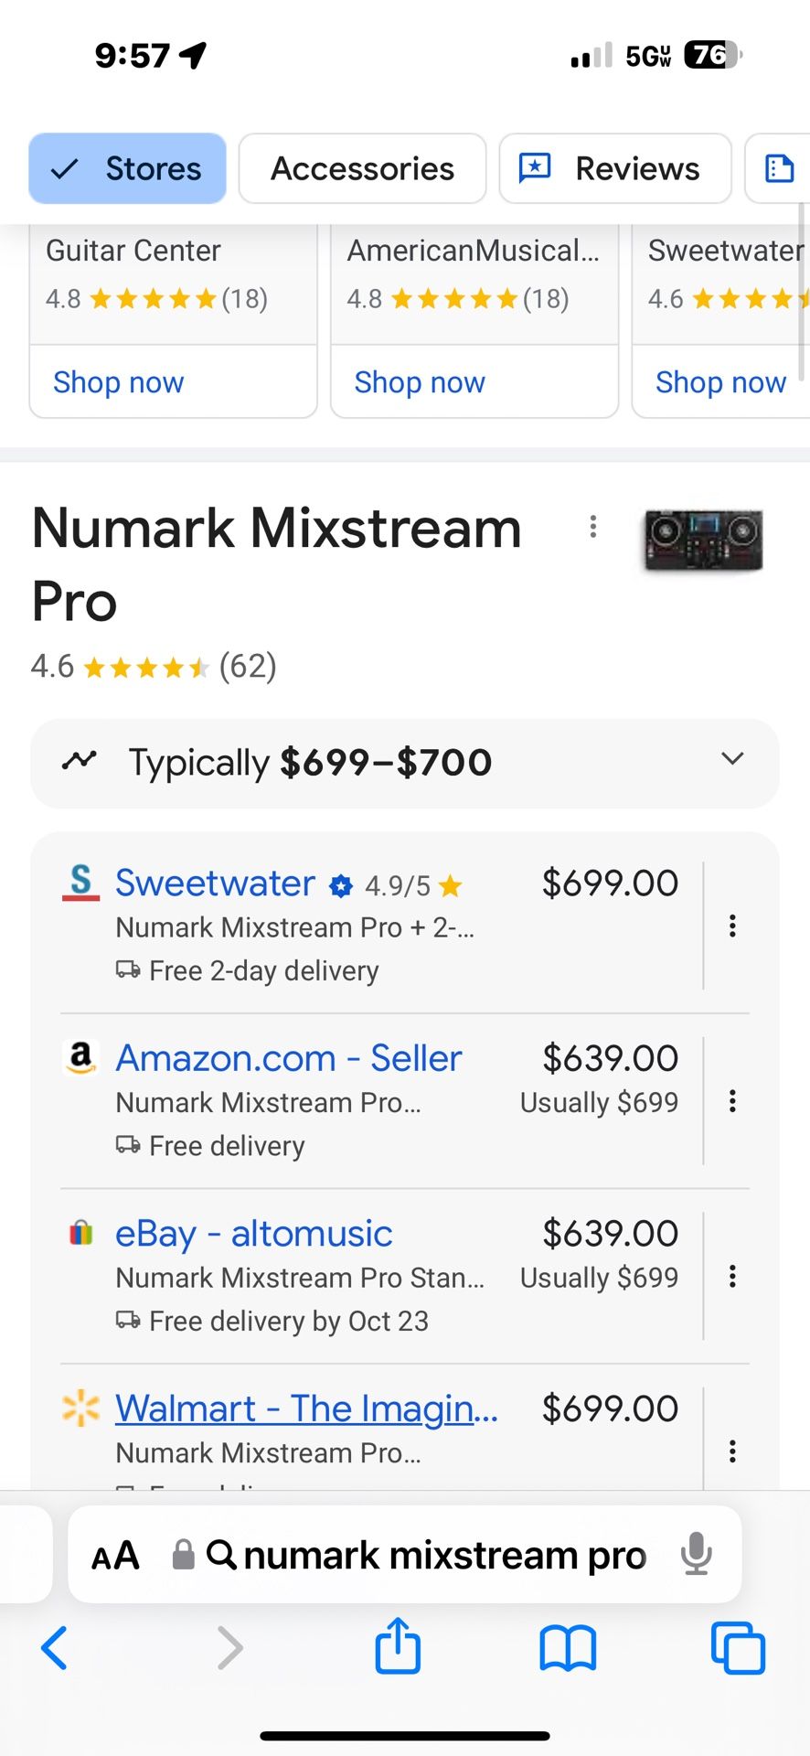Tap the microphone icon in address bar
810x1756 pixels.
(696, 1554)
